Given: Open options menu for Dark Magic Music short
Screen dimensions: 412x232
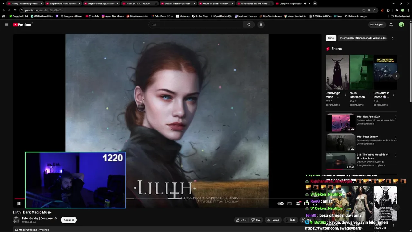Looking at the screenshot, I should click(x=346, y=94).
